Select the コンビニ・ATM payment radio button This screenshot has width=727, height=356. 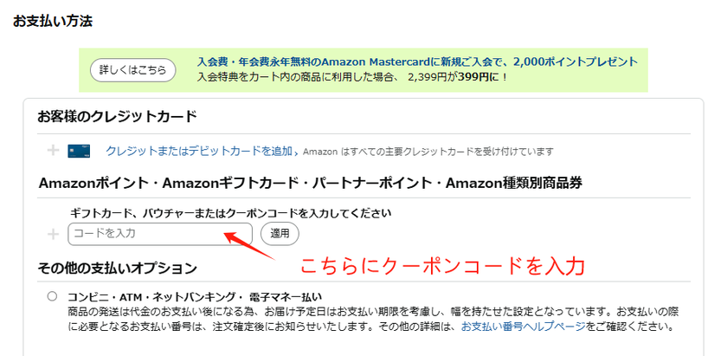[x=53, y=296]
